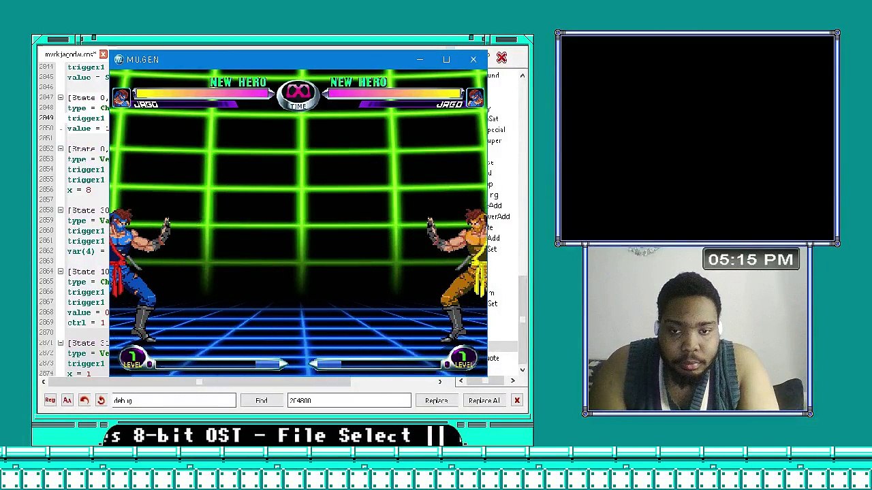Click the left NEW HERO label

238,82
